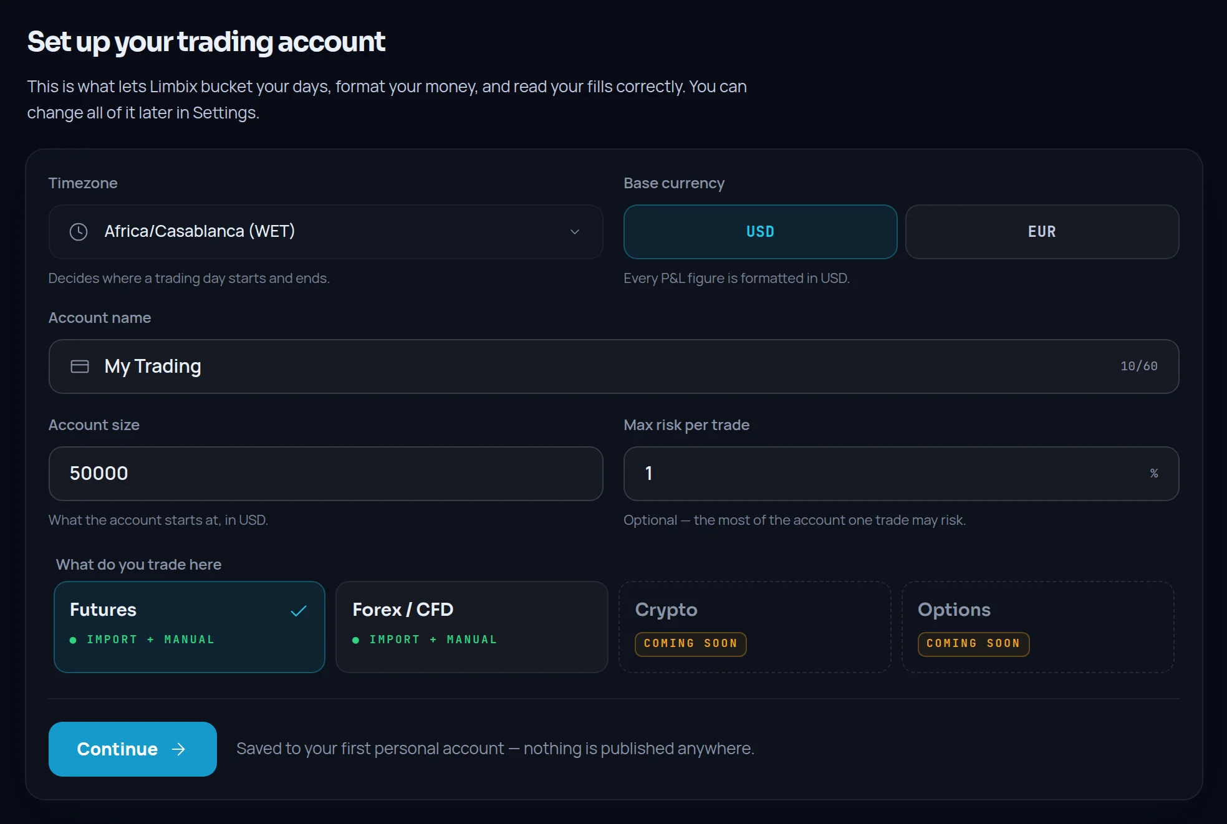The height and width of the screenshot is (824, 1227).
Task: Click the Continue button
Action: pos(133,749)
